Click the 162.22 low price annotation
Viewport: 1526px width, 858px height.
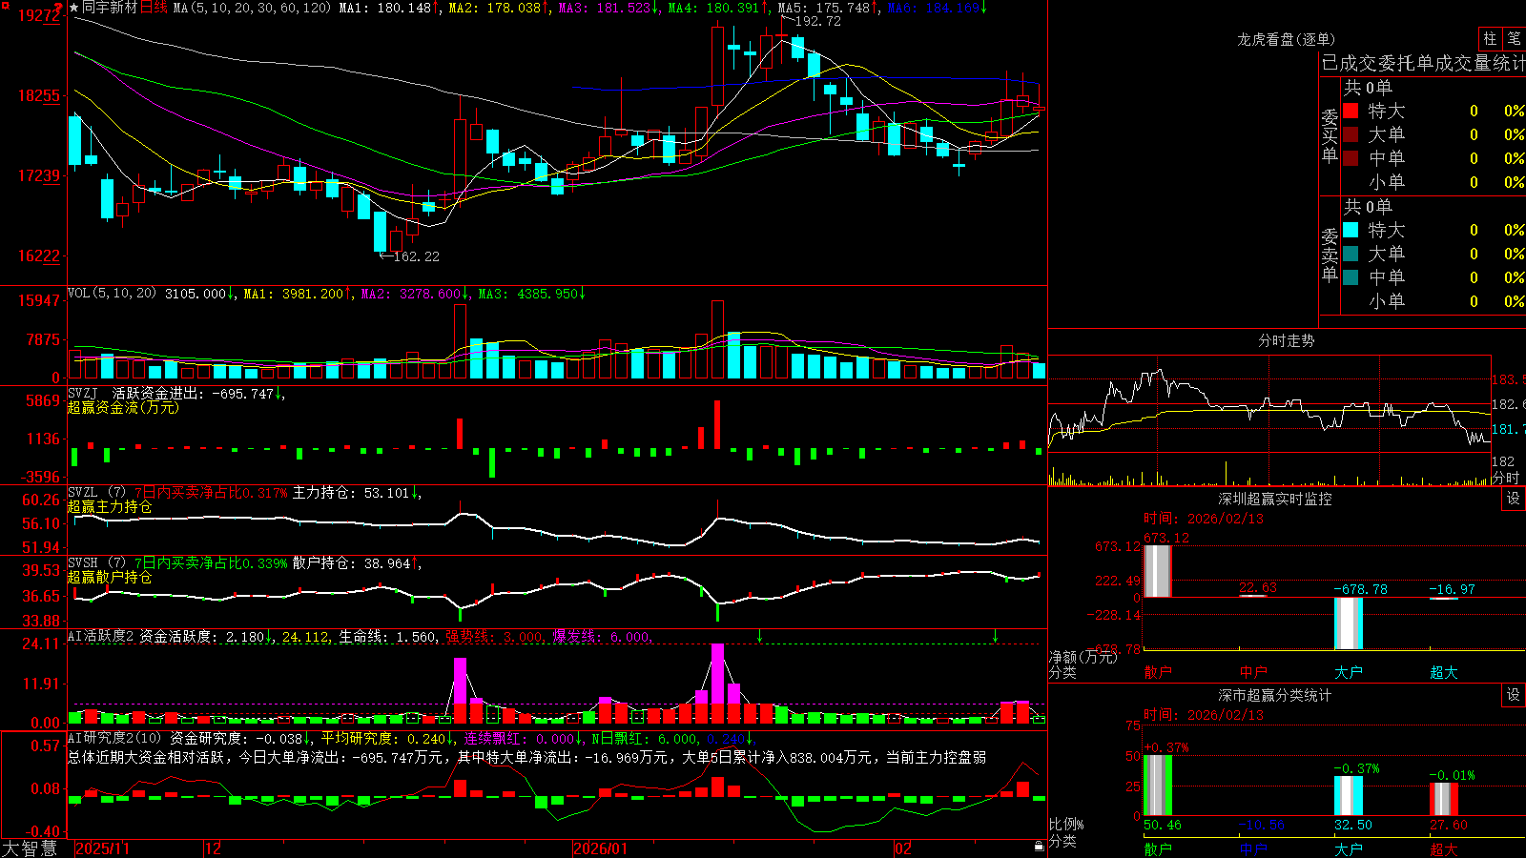tap(416, 256)
